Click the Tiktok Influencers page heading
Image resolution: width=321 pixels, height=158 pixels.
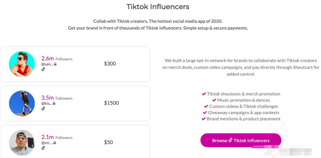158,7
